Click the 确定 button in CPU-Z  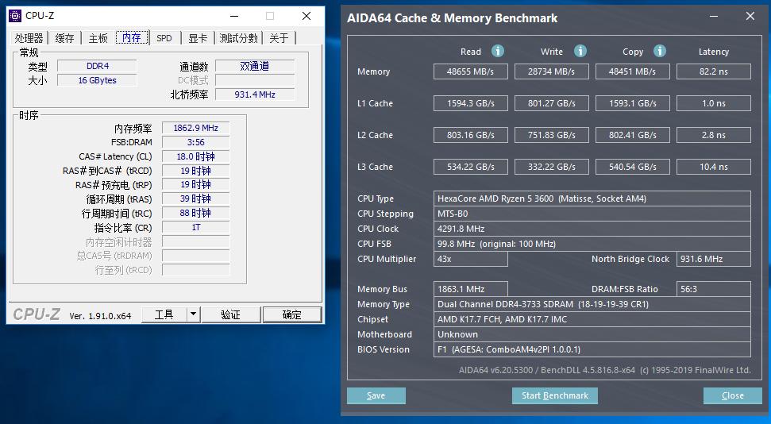point(292,314)
